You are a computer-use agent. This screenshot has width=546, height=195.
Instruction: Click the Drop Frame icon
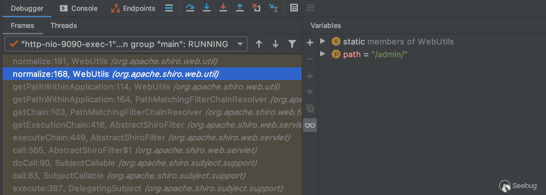[x=256, y=8]
